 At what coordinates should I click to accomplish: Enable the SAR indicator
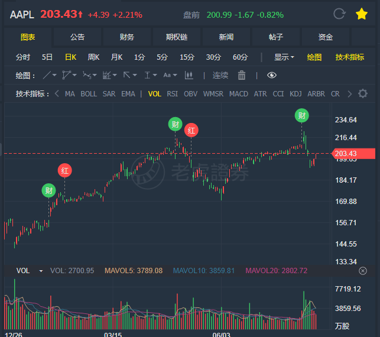109,94
